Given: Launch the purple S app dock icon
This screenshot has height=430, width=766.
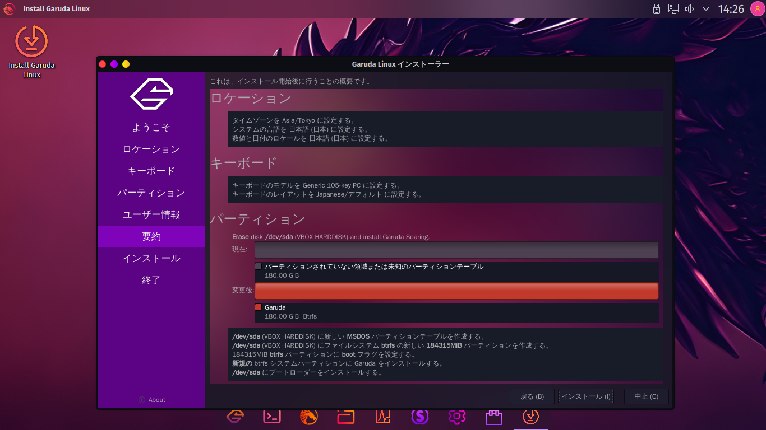Looking at the screenshot, I should tap(420, 416).
